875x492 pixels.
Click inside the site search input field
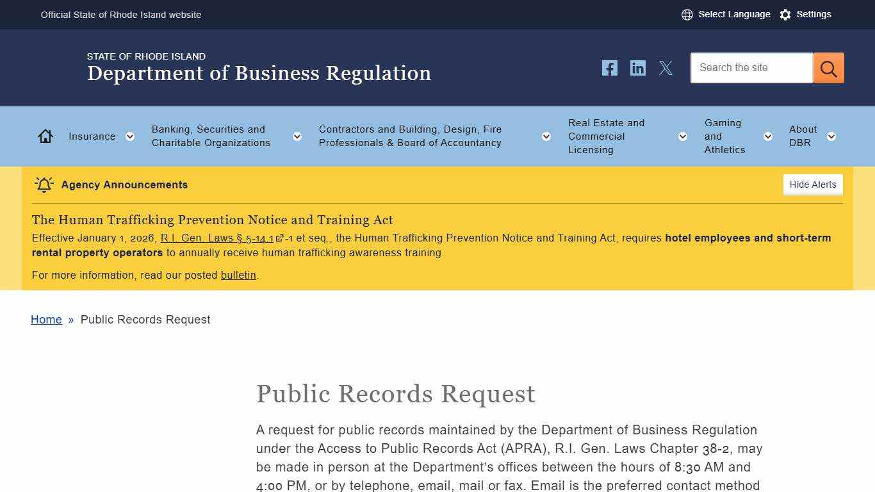pos(749,67)
